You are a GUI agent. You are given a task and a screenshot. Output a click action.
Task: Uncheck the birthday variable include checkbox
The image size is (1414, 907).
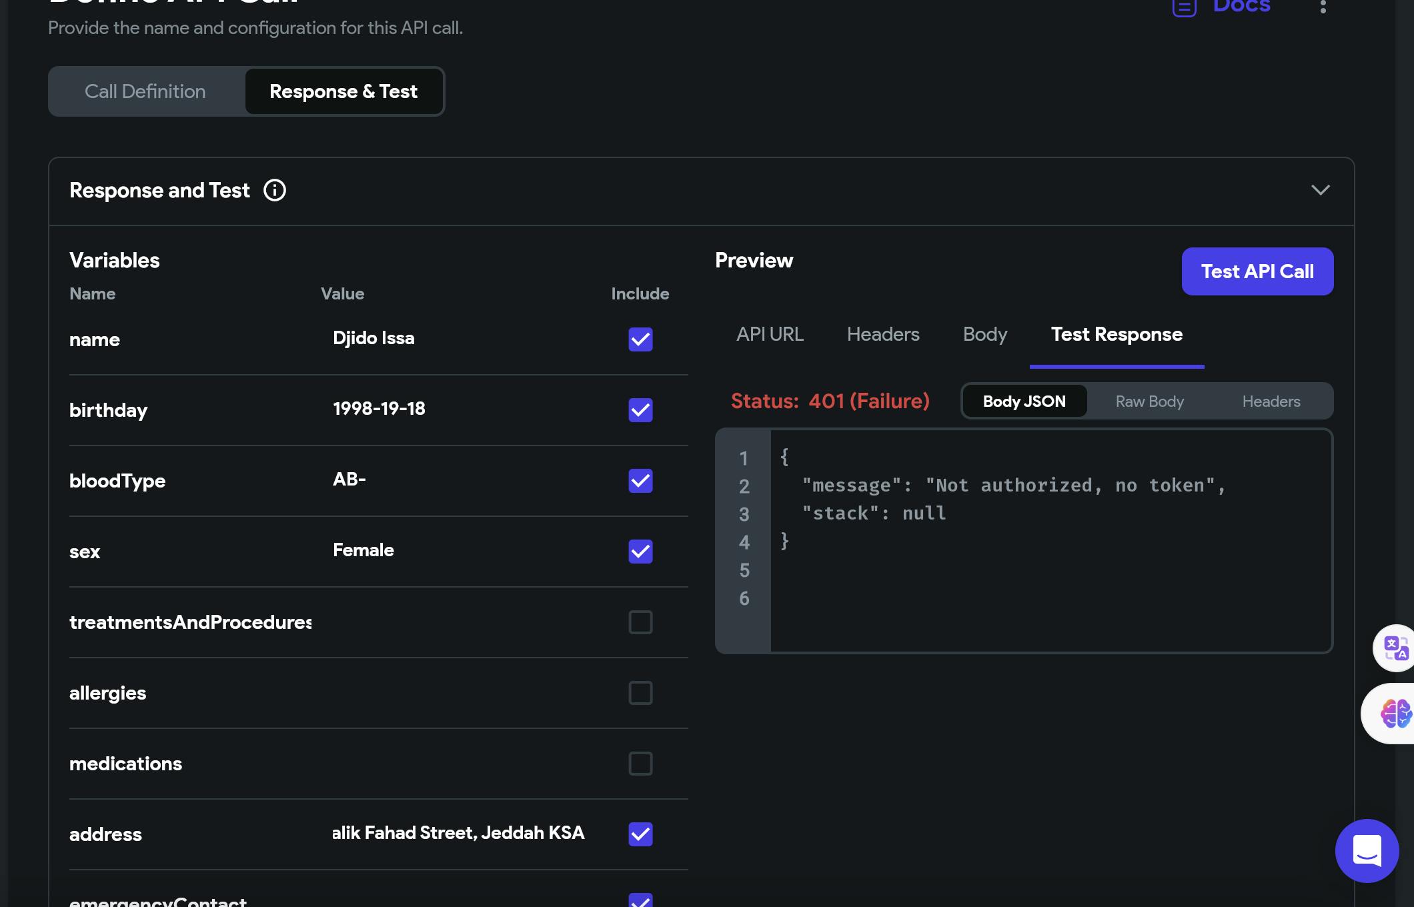640,410
